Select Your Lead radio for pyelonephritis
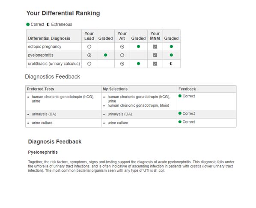 [89, 55]
